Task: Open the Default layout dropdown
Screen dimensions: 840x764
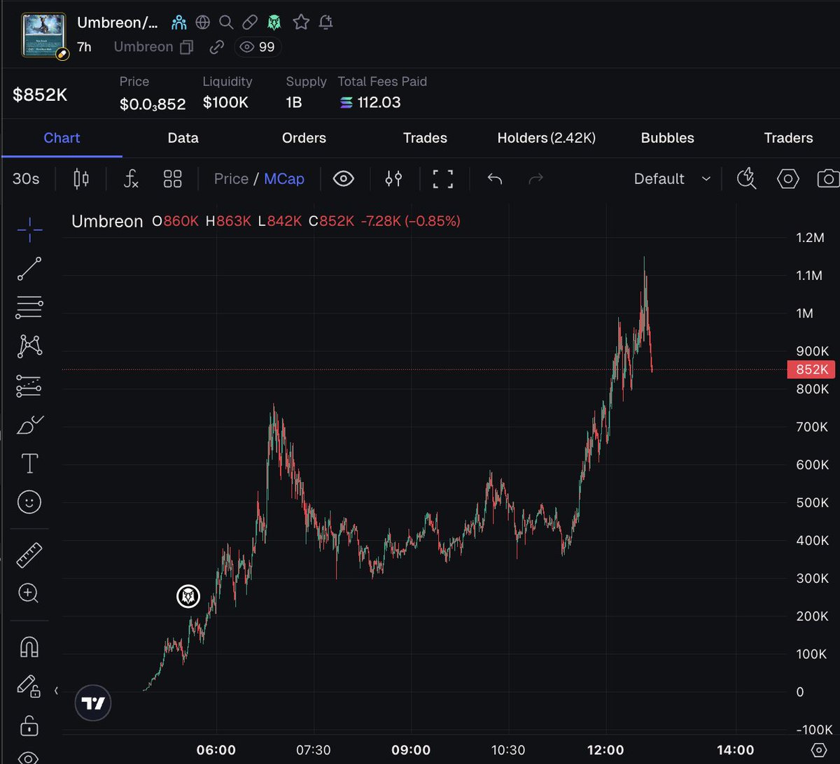Action: click(x=672, y=179)
